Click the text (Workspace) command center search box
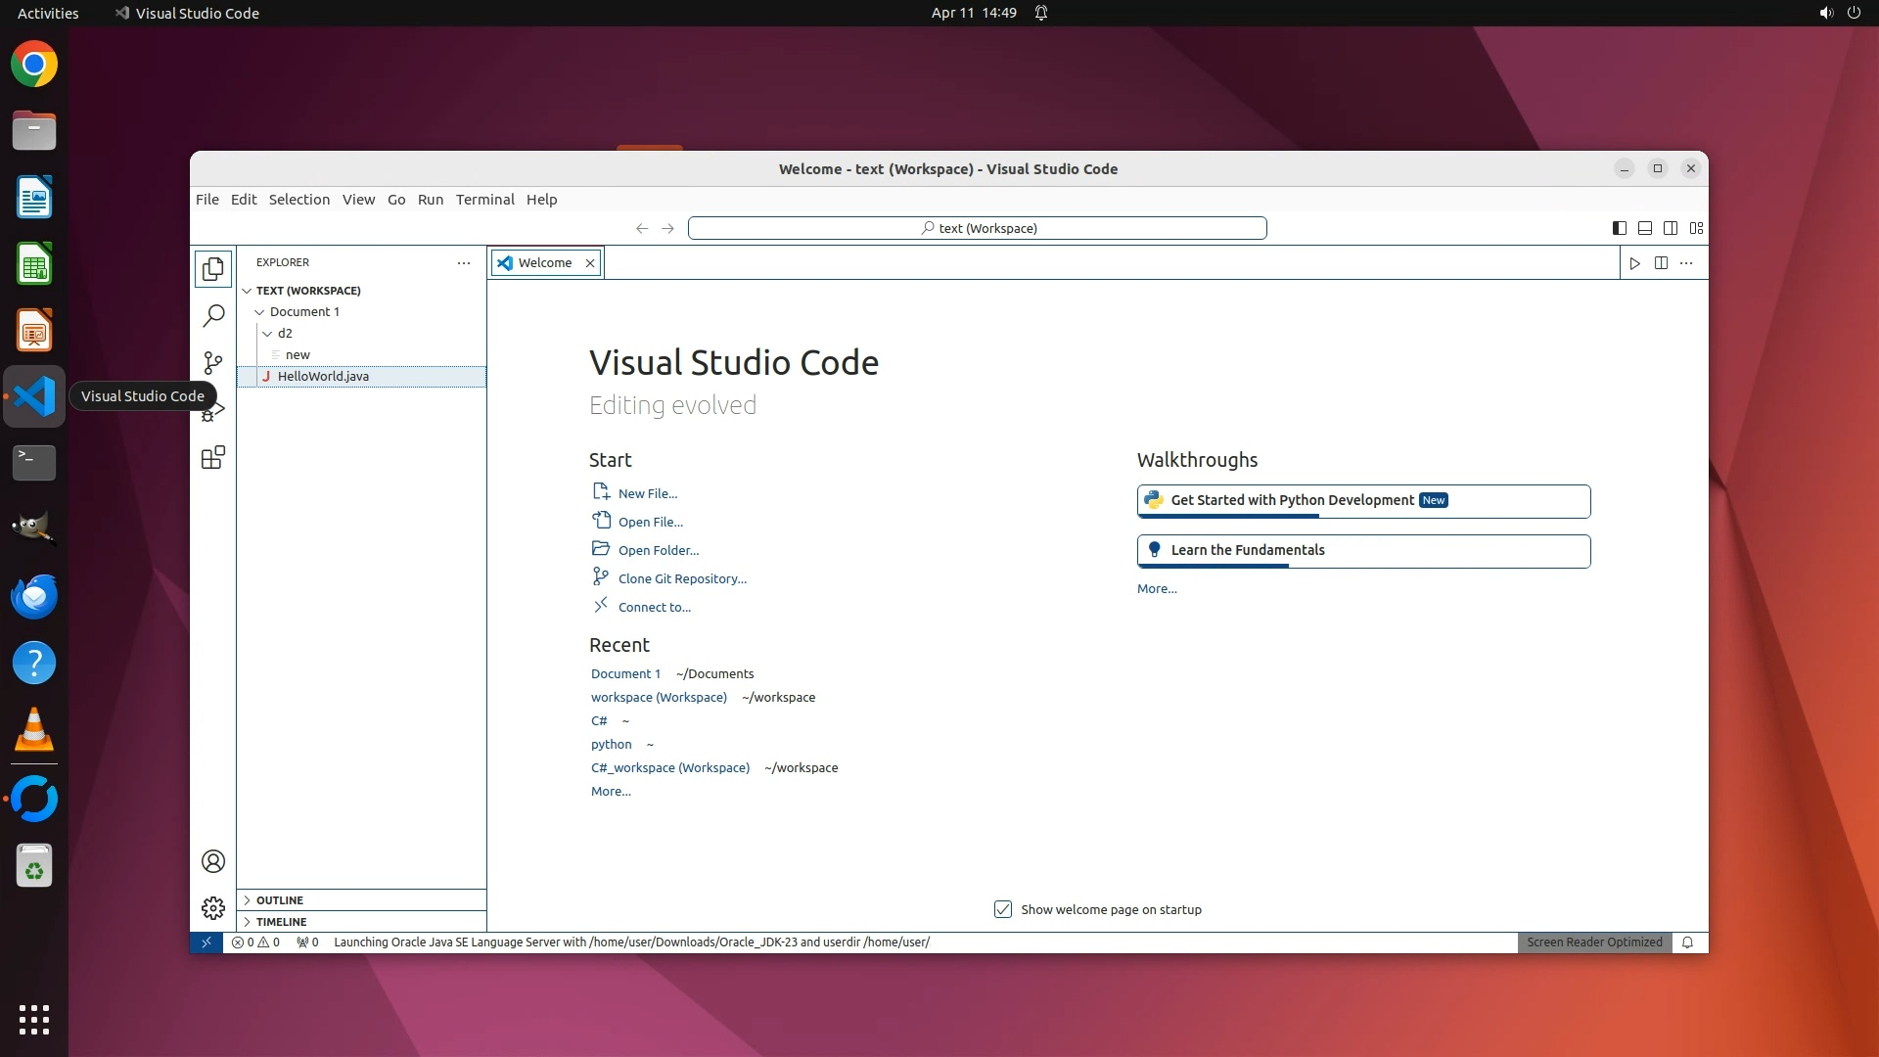The width and height of the screenshot is (1879, 1057). tap(977, 228)
